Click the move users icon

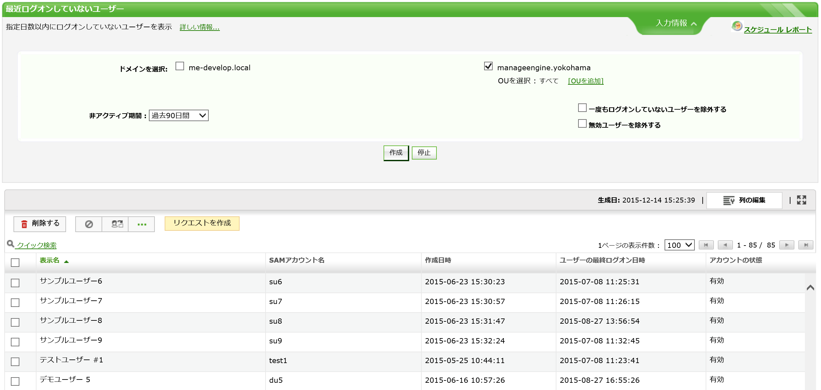[x=117, y=224]
